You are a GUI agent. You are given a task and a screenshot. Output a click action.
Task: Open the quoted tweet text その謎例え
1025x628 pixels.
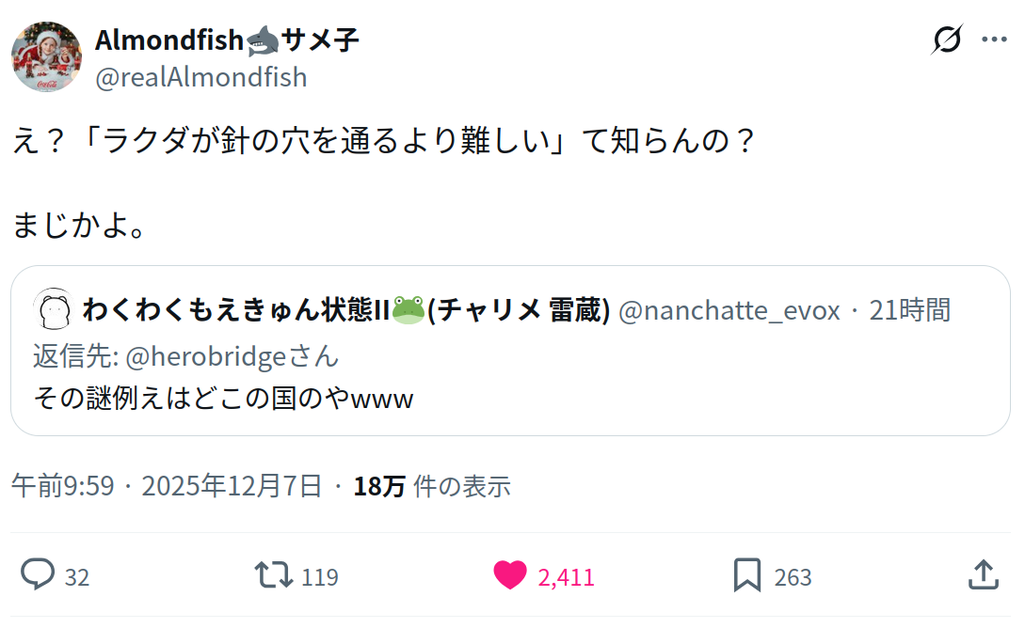(x=223, y=398)
